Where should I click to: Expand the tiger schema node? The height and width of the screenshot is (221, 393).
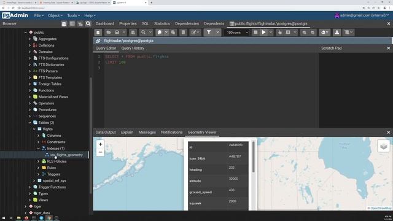(x=26, y=206)
